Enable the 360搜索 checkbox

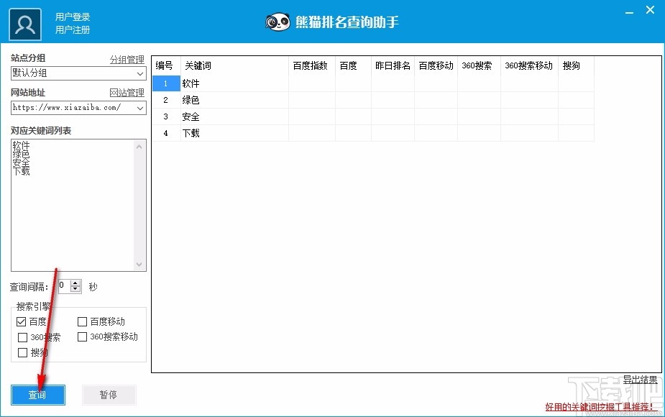(x=22, y=336)
